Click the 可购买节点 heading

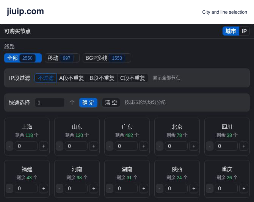coord(17,31)
